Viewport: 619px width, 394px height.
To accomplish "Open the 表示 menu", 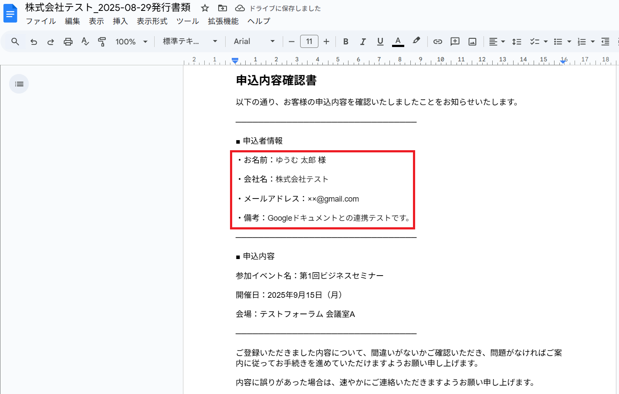I will [x=96, y=21].
